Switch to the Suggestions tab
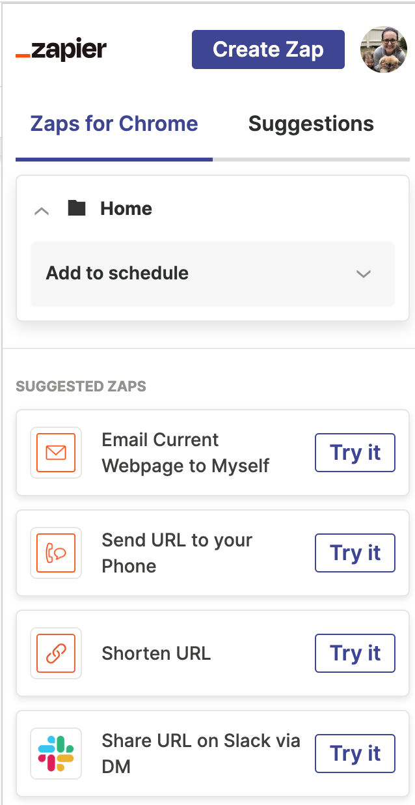The height and width of the screenshot is (805, 415). (311, 124)
